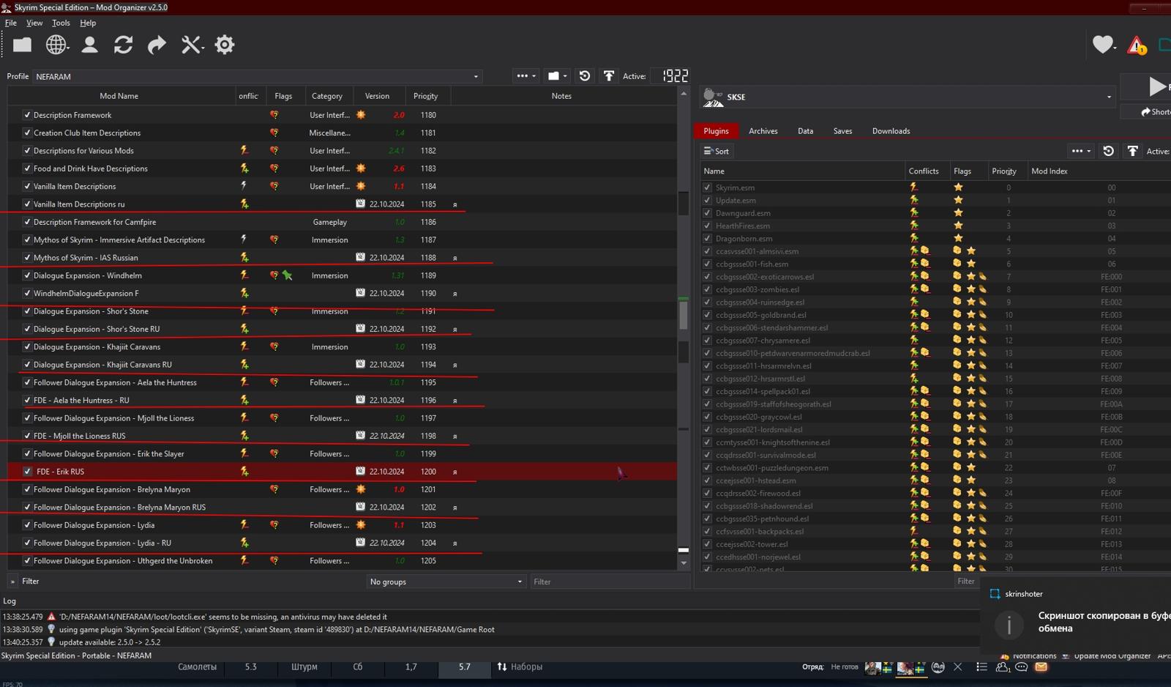Click the refresh arrows toolbar icon
This screenshot has height=687, width=1171.
pos(123,45)
